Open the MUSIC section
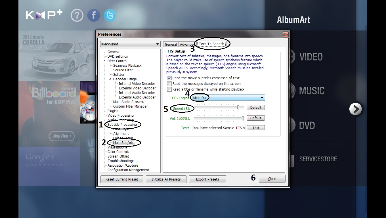386x218 pixels. pos(312,91)
